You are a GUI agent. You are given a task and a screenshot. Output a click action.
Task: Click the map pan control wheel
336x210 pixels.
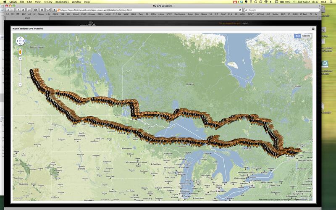tap(20, 41)
